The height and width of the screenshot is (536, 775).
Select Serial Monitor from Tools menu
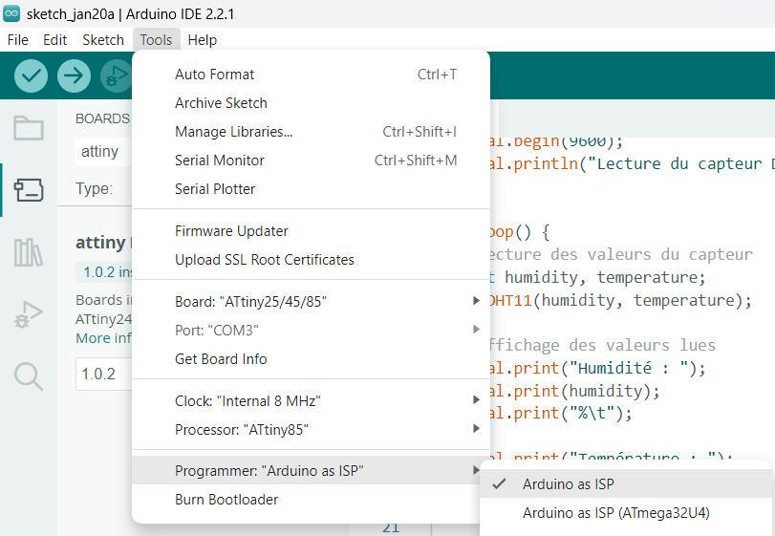(220, 161)
